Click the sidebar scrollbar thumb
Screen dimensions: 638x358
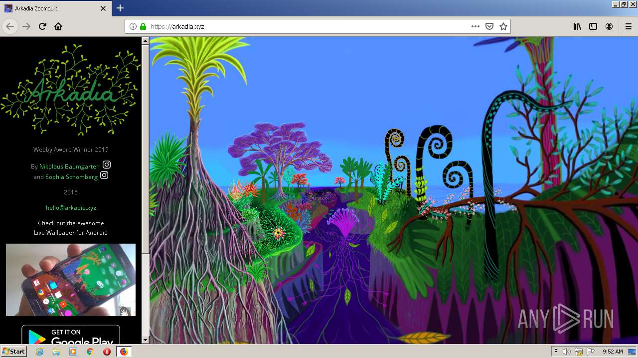tap(146, 149)
